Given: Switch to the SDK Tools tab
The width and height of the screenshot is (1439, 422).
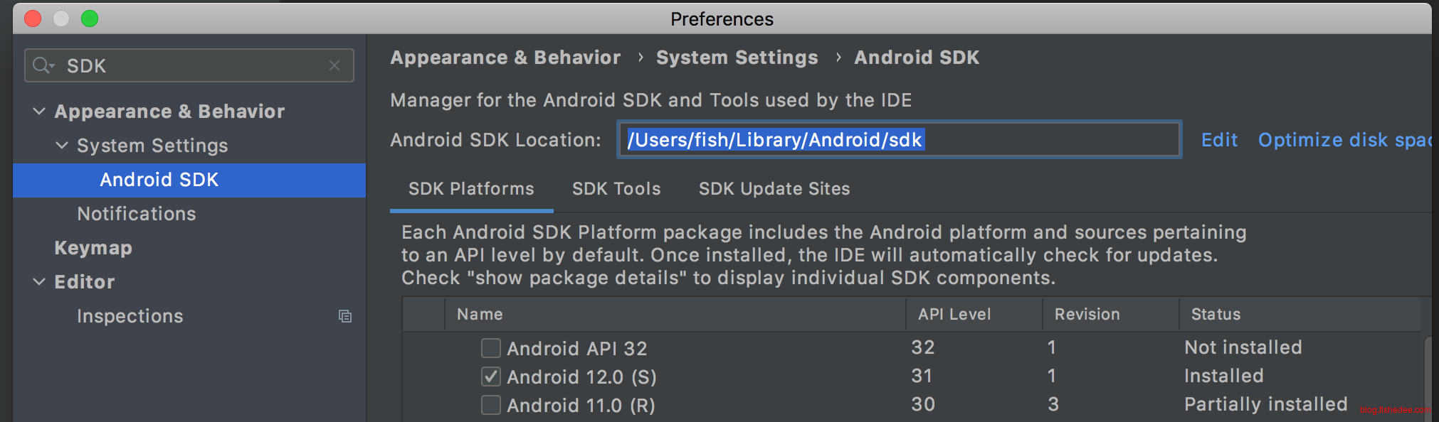Looking at the screenshot, I should coord(616,189).
